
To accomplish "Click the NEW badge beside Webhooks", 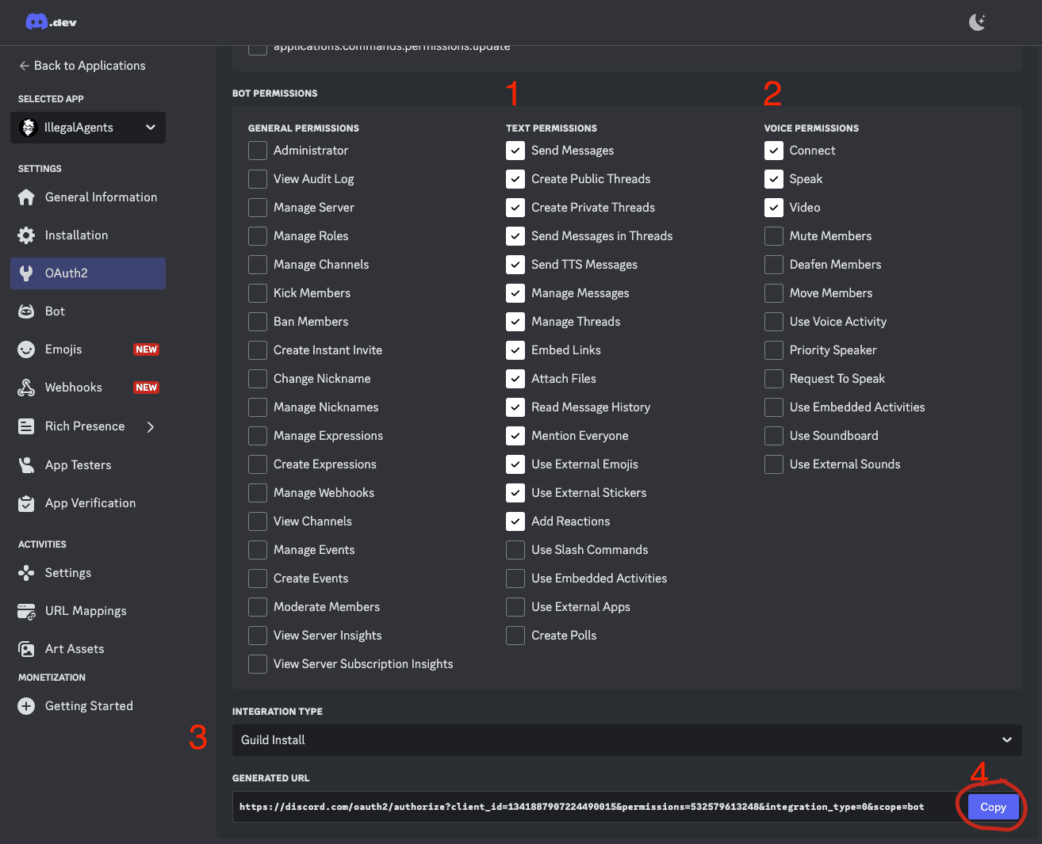I will click(146, 388).
